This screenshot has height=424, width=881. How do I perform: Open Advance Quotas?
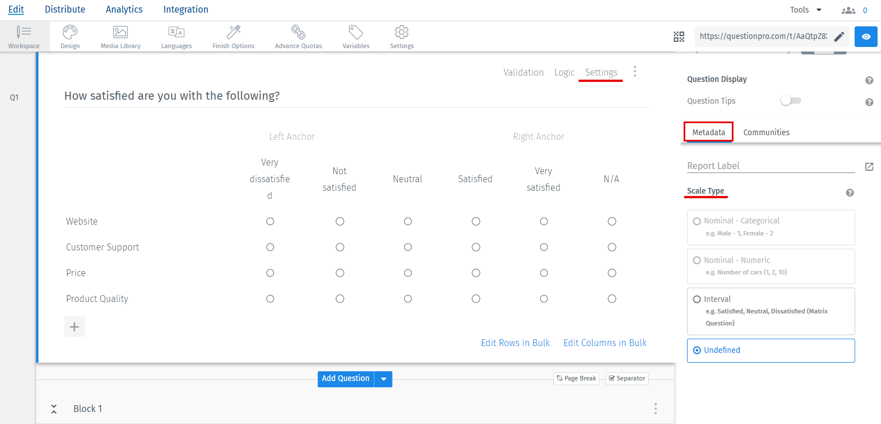pyautogui.click(x=298, y=36)
